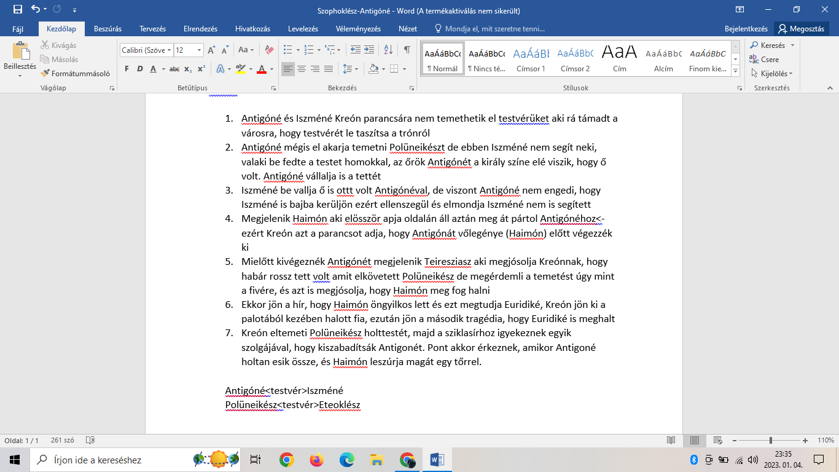The height and width of the screenshot is (472, 839).
Task: Toggle bold (F) formatting
Action: click(x=127, y=69)
